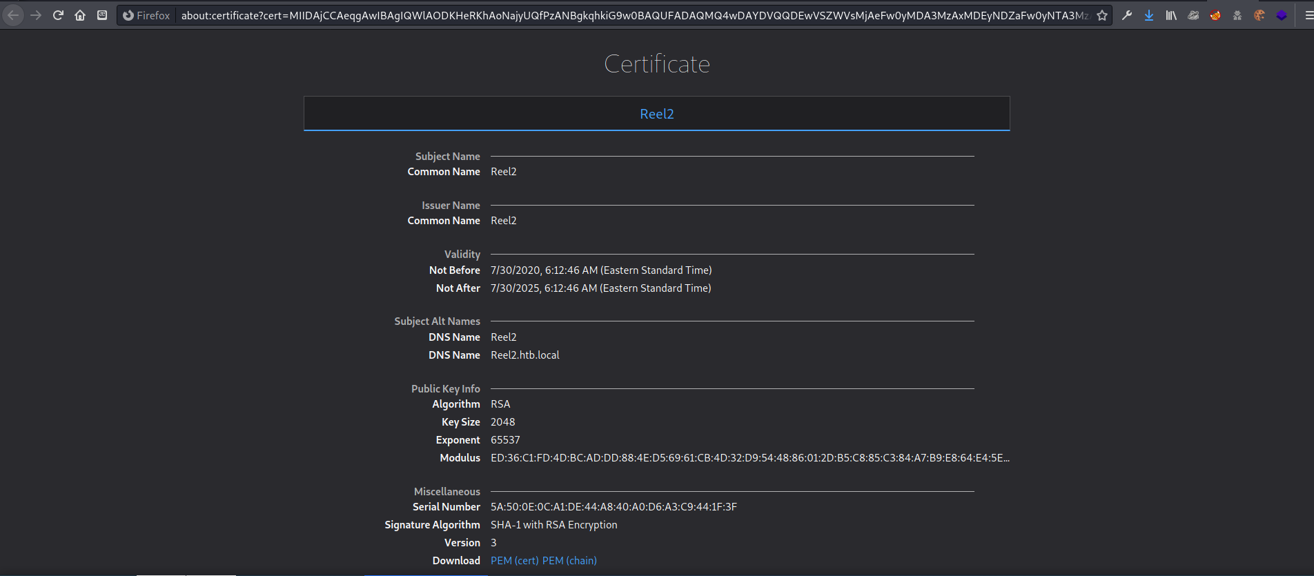Open the wrench developer tools icon
1314x576 pixels.
[x=1127, y=15]
